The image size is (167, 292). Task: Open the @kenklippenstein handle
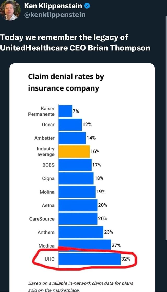pyautogui.click(x=55, y=15)
